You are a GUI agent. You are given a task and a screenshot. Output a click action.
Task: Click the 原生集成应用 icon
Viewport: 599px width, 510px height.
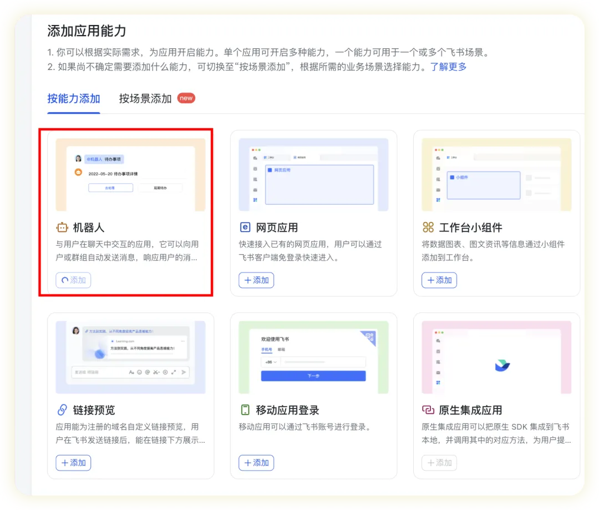tap(428, 410)
